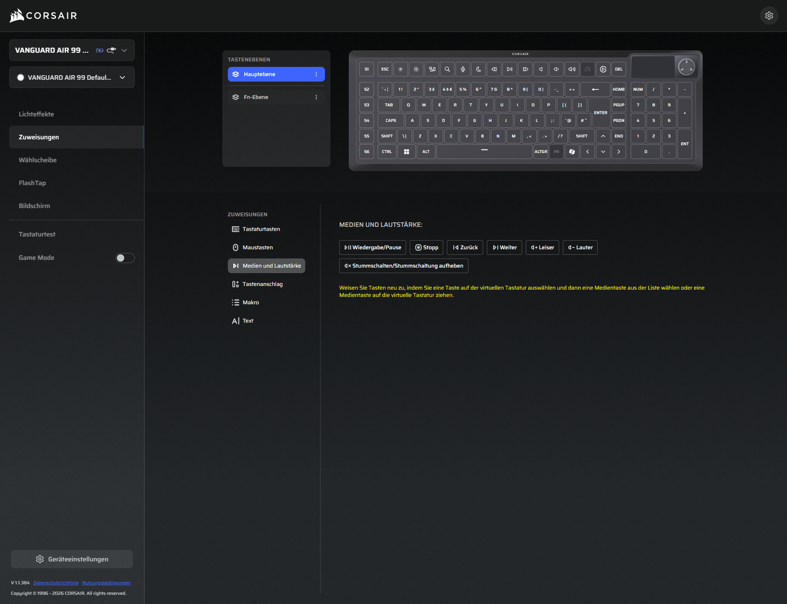Click the search magnifier key on the keyboard
The height and width of the screenshot is (604, 787).
pos(447,69)
